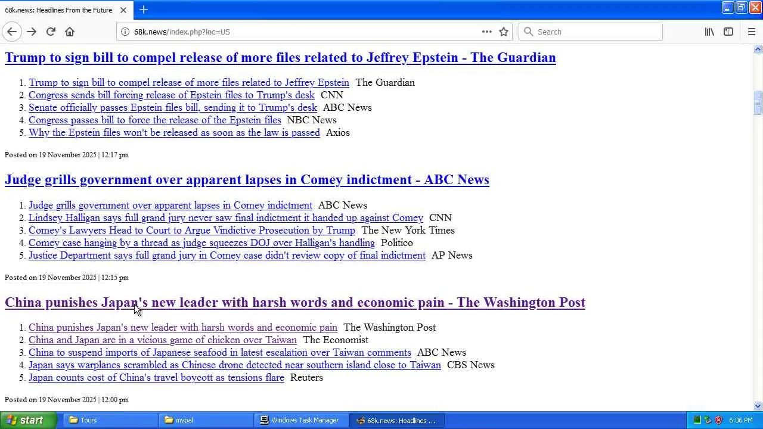Image resolution: width=763 pixels, height=429 pixels.
Task: Click the red shield security tray icon
Action: (x=718, y=420)
